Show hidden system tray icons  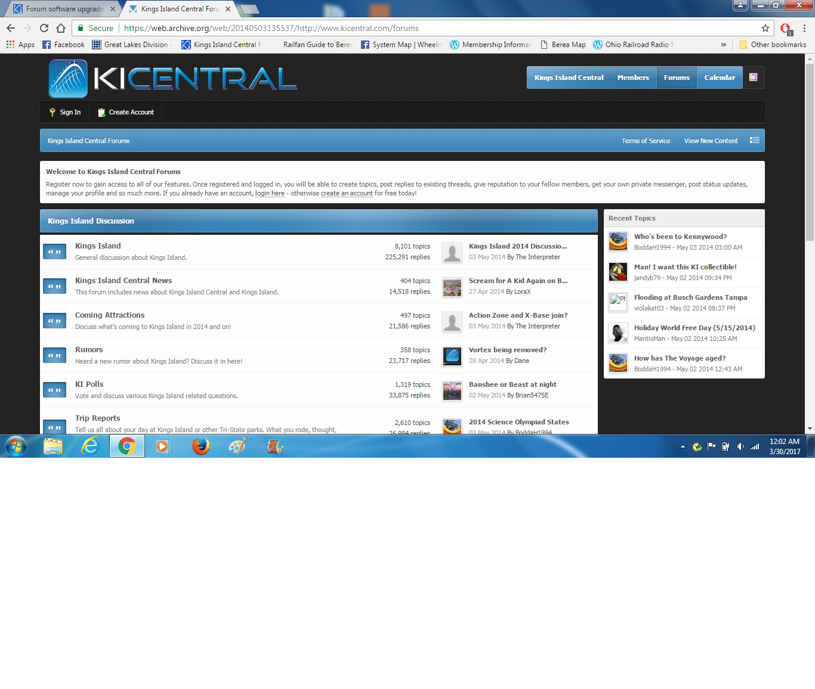pyautogui.click(x=683, y=446)
